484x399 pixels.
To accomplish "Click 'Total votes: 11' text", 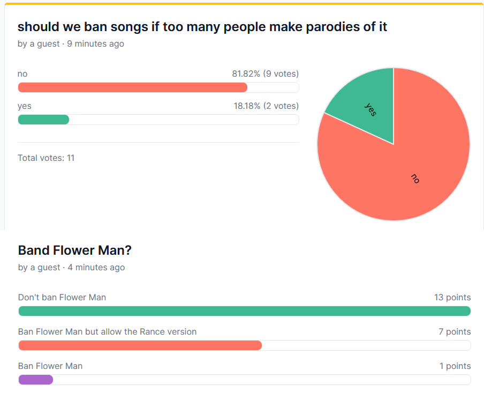I will point(46,158).
